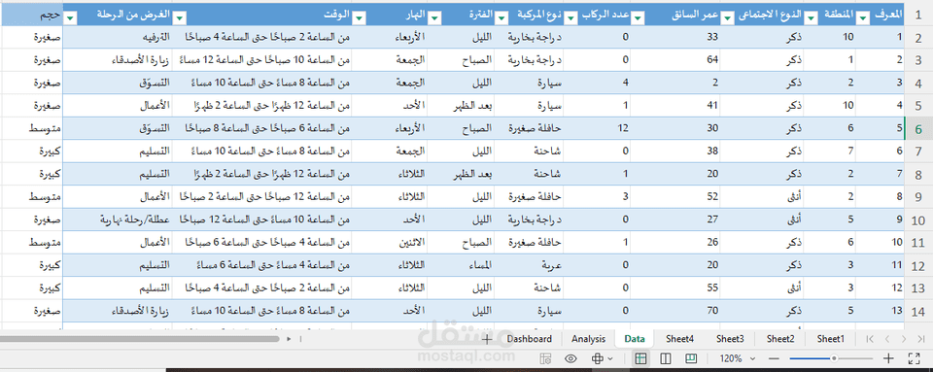Switch to the Dashboard sheet tab

[x=529, y=339]
